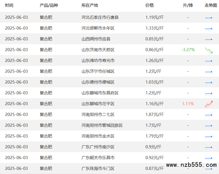Click the 走势图 column header
This screenshot has width=219, height=174.
211,5
